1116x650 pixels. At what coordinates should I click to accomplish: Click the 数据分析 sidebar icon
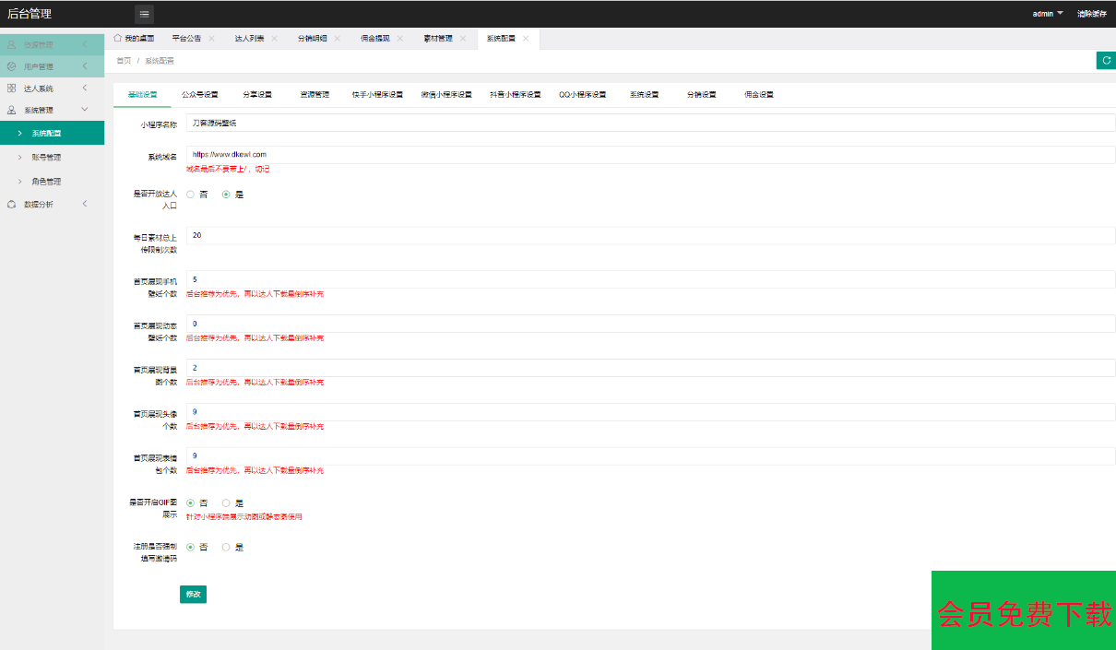(12, 204)
